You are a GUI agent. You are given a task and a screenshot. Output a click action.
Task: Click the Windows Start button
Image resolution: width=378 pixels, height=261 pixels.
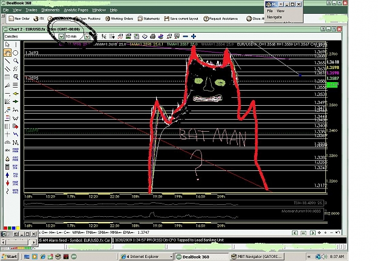click(10, 257)
